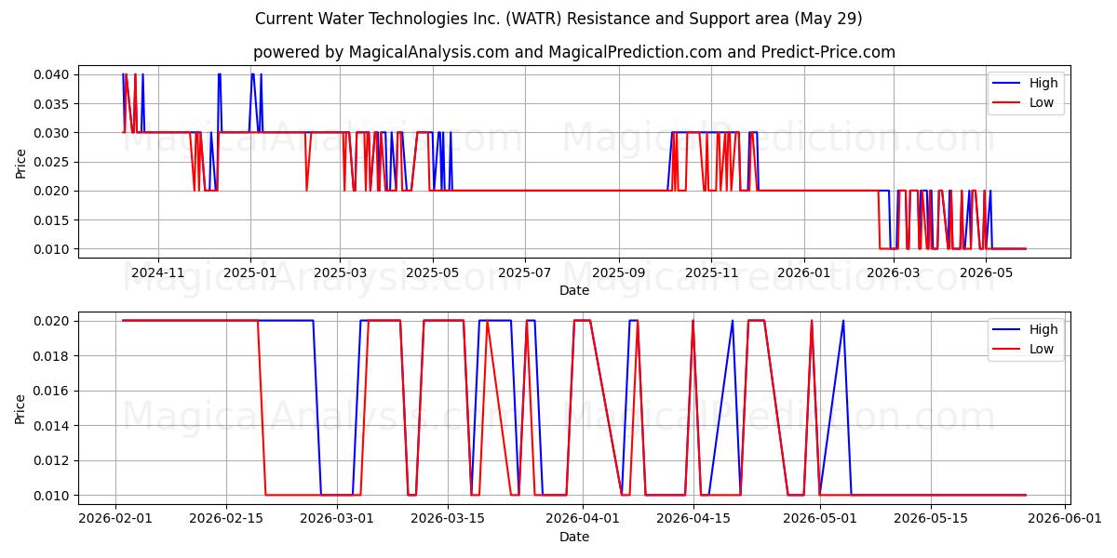1117x558 pixels.
Task: Click the 2025-05 tick label
Action: [433, 272]
